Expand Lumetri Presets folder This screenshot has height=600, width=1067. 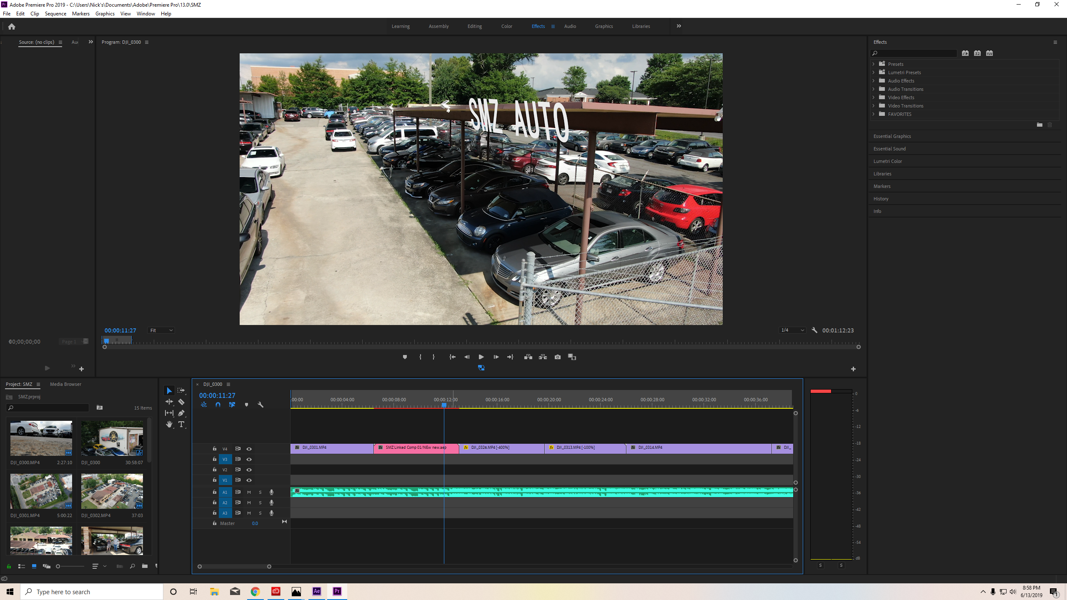pyautogui.click(x=874, y=72)
